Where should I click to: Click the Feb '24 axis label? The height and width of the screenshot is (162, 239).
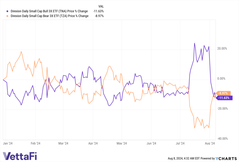click(x=35, y=143)
